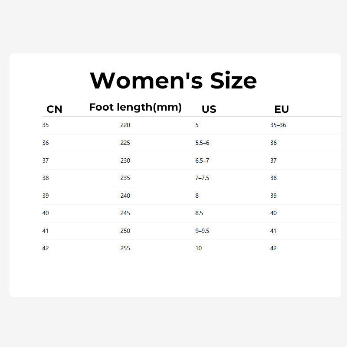347x347 pixels.
Task: Select EU size 38 in last column
Action: 273,178
